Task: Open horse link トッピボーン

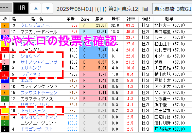Action: (x=33, y=111)
